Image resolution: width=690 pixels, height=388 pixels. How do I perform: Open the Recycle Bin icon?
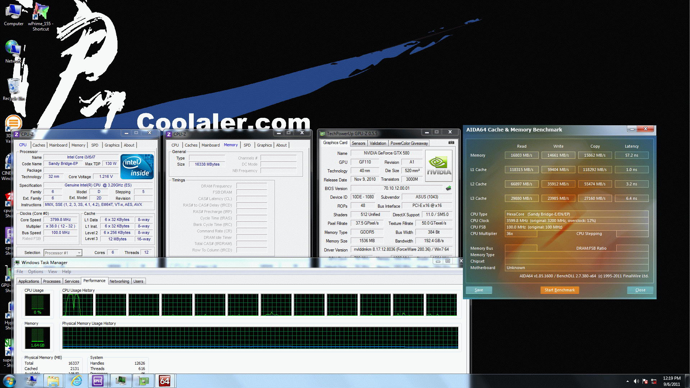[x=14, y=89]
